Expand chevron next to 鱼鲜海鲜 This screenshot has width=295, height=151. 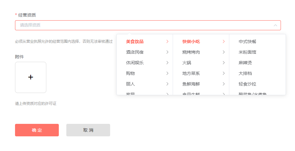click(x=224, y=84)
